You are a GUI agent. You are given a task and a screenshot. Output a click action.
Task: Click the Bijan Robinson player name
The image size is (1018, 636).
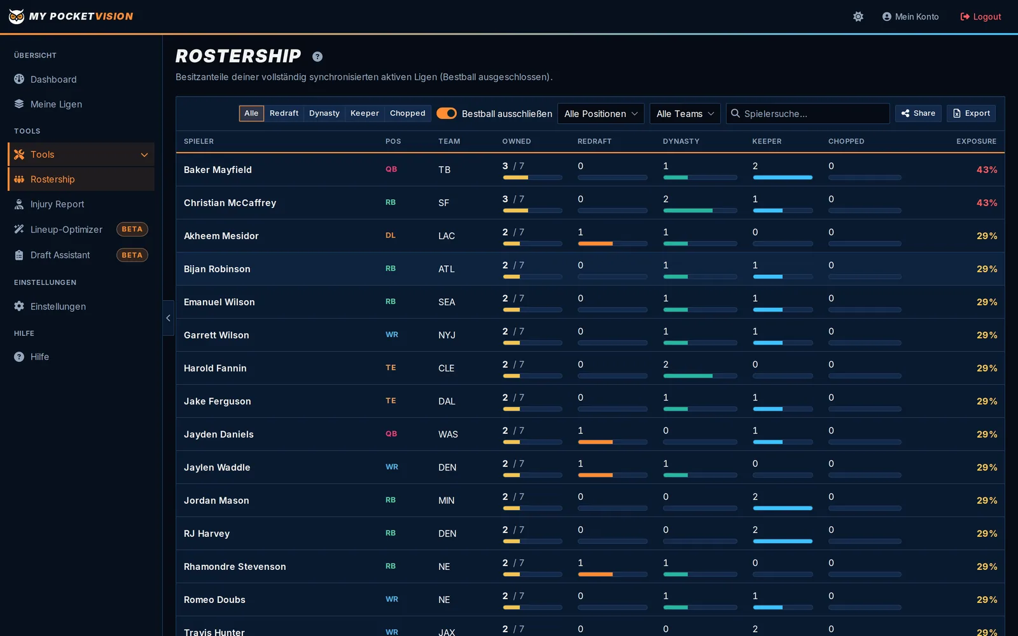tap(217, 269)
